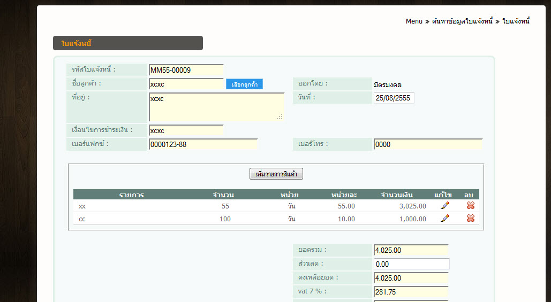
Task: Click quantity cell 55
Action: tap(225, 206)
